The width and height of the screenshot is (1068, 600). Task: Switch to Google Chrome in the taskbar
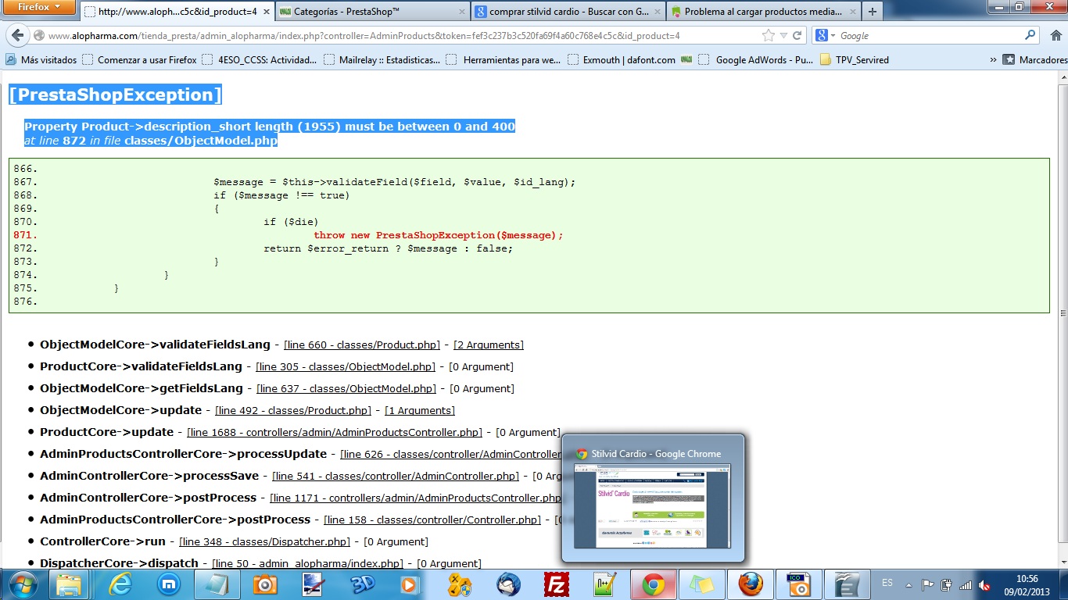click(x=654, y=584)
